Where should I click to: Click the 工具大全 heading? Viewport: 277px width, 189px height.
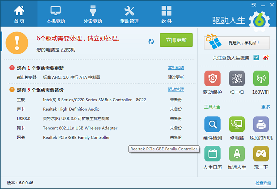pyautogui.click(x=212, y=107)
